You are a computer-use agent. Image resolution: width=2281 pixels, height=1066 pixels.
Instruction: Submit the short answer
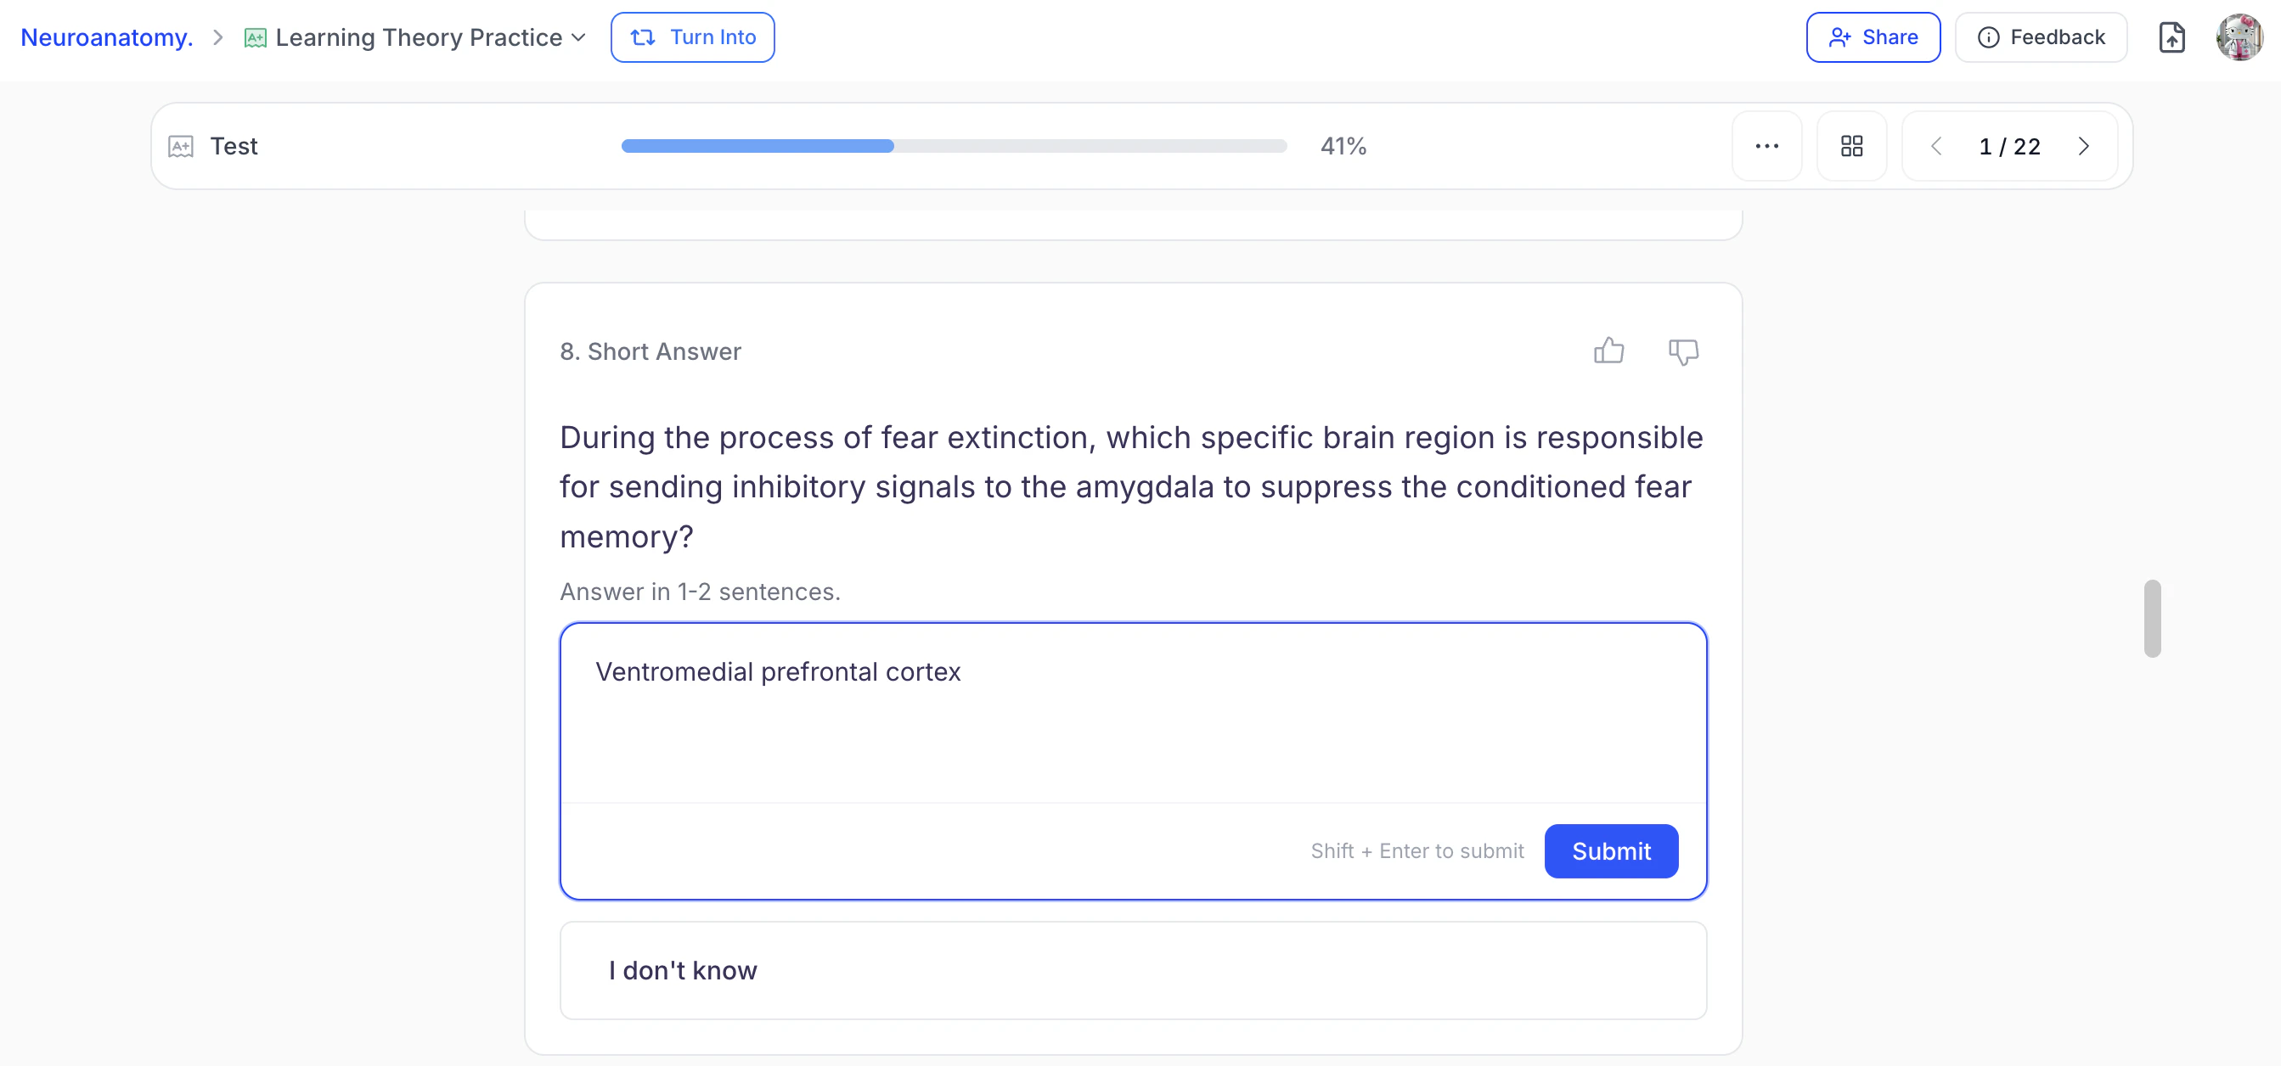(x=1610, y=851)
